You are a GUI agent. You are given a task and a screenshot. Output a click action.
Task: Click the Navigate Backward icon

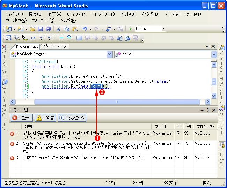(109, 29)
